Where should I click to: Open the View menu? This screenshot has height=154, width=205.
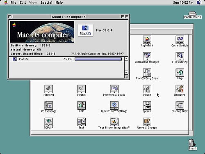pyautogui.click(x=33, y=2)
